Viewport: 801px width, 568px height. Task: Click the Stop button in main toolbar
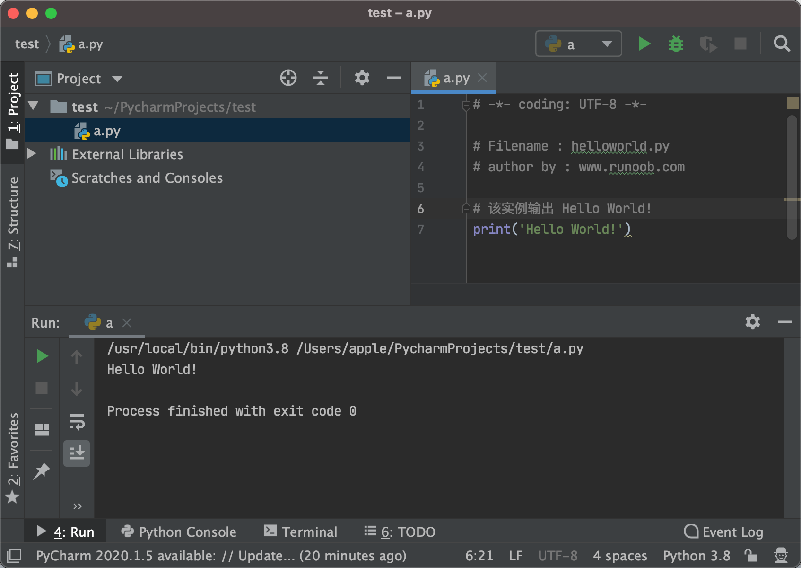740,44
